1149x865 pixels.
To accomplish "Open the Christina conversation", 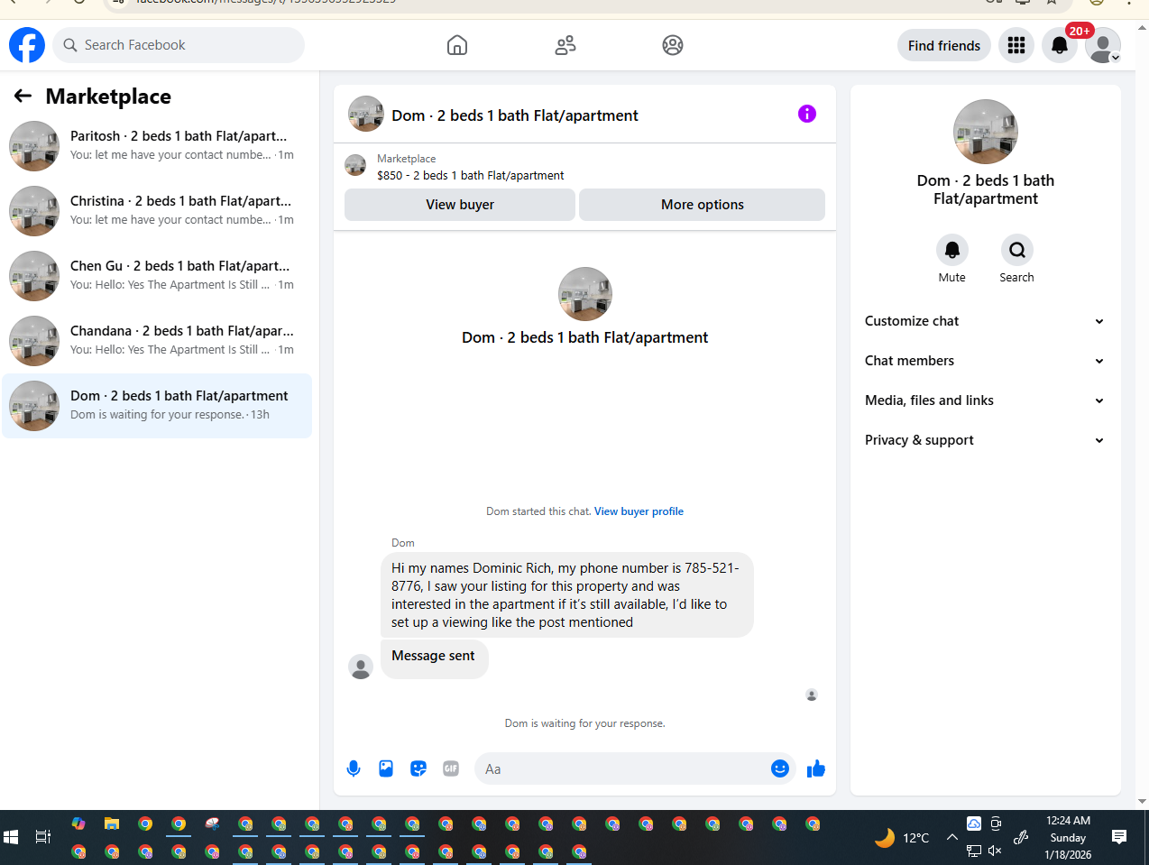I will 157,210.
